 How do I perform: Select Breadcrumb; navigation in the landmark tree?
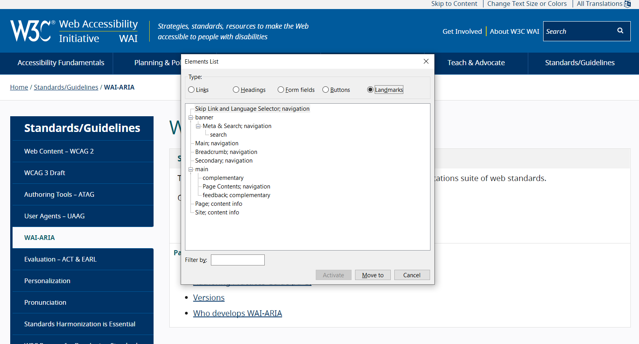click(226, 152)
